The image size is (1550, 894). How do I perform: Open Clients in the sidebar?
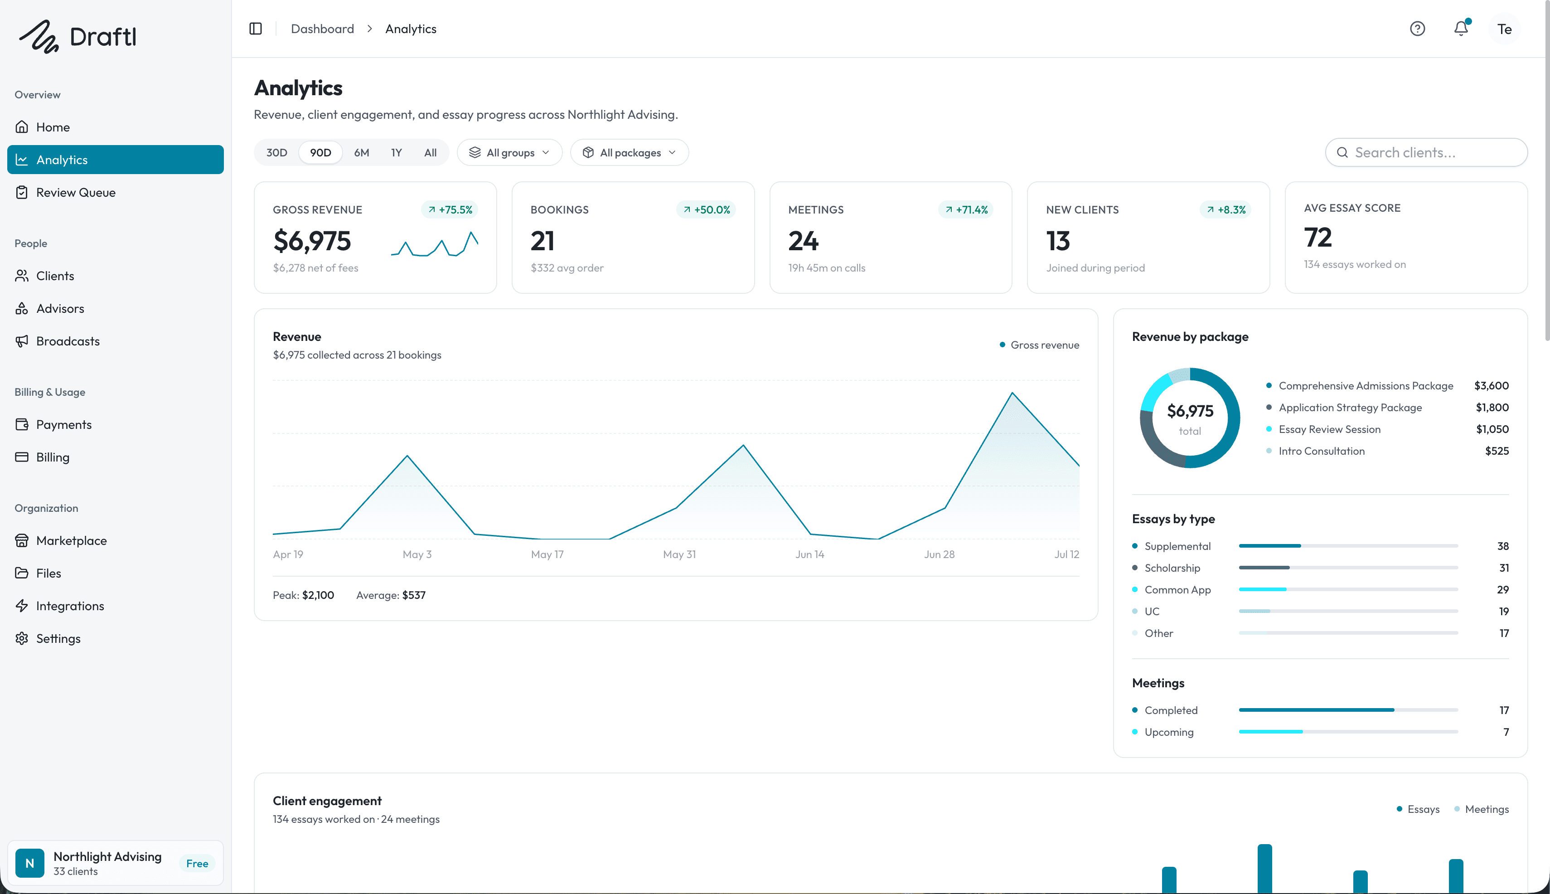[116, 276]
